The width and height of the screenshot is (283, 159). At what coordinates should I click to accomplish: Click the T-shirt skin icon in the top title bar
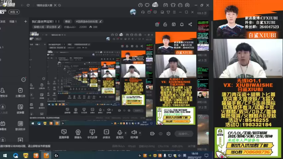pos(173,5)
